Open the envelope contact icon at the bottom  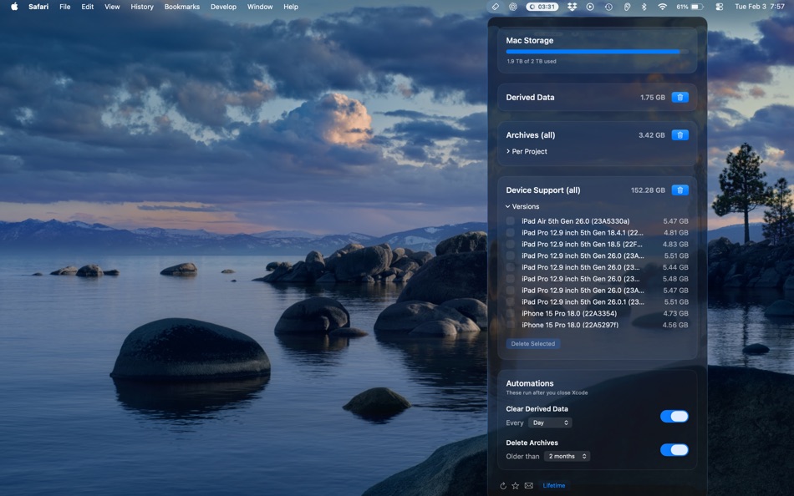pyautogui.click(x=528, y=485)
